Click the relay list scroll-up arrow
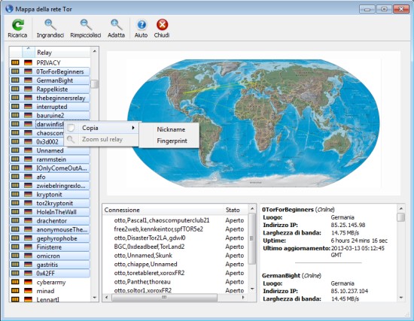The height and width of the screenshot is (321, 414). (x=95, y=51)
